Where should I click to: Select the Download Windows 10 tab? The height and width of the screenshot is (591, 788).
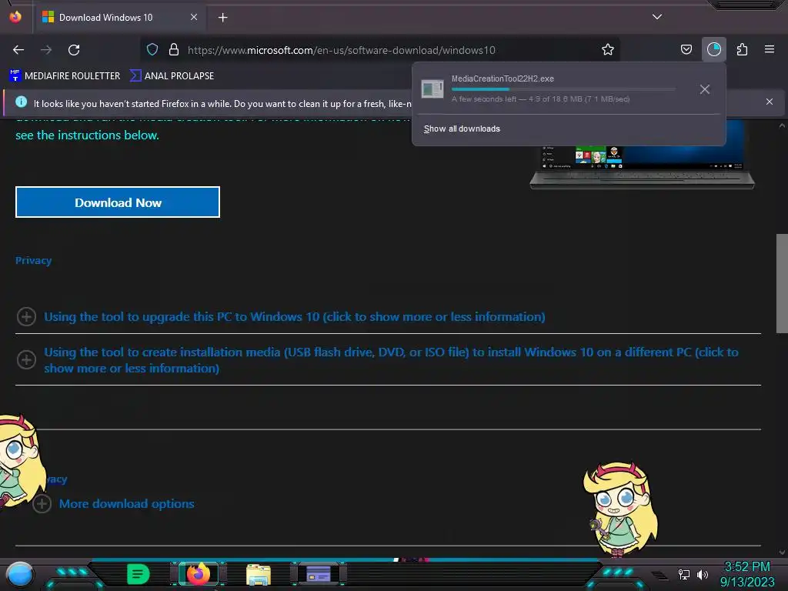click(x=119, y=18)
